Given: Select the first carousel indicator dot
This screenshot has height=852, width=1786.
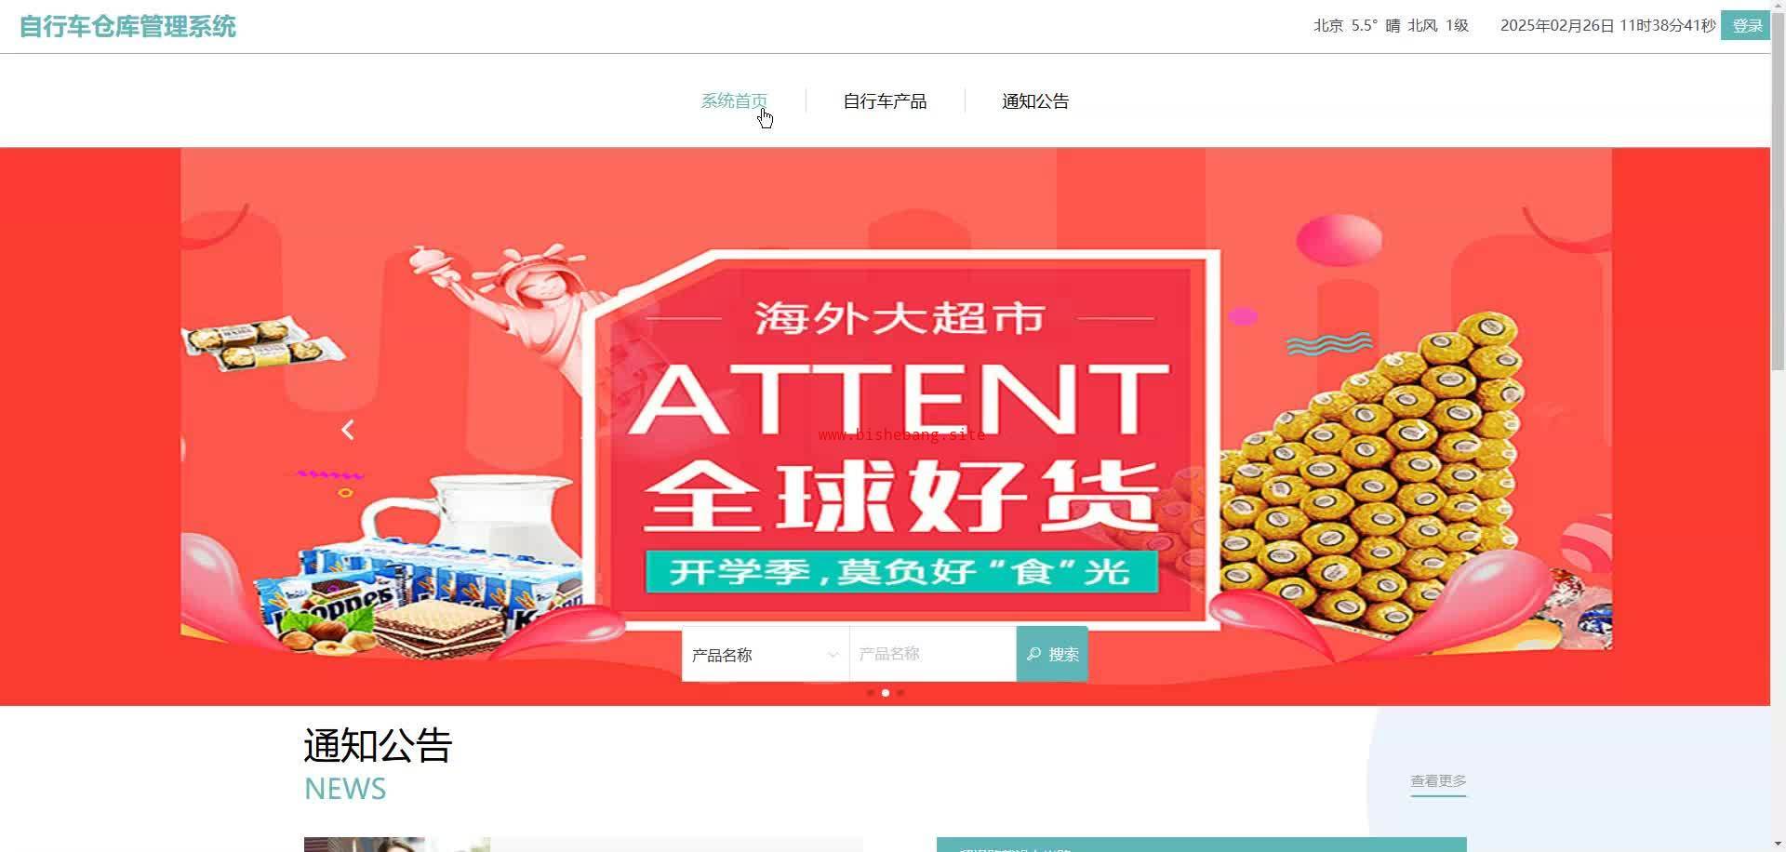Looking at the screenshot, I should pos(870,693).
